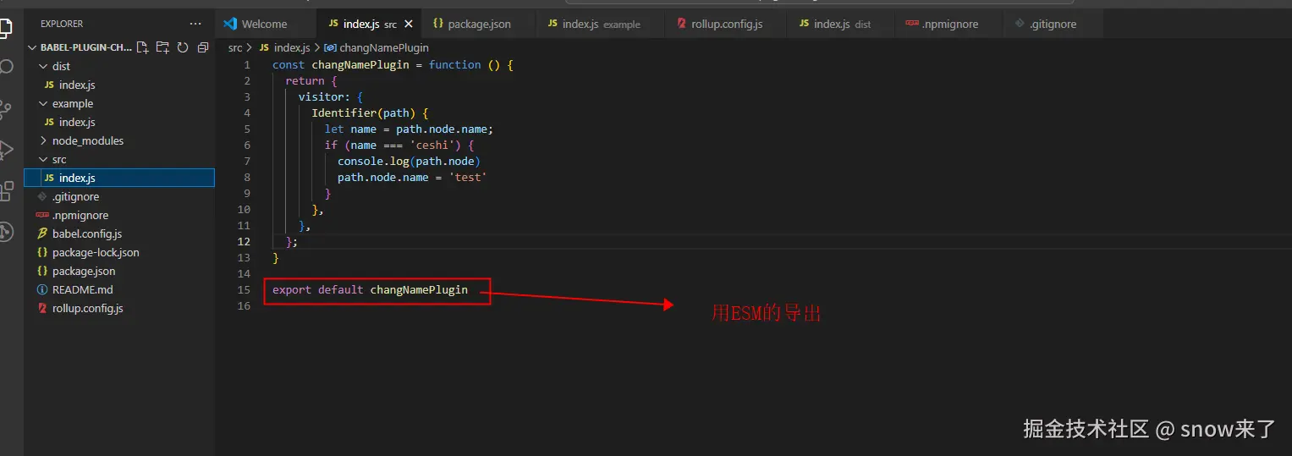Place cursor on 'const changNamePlugin' text
1292x456 pixels.
(341, 64)
